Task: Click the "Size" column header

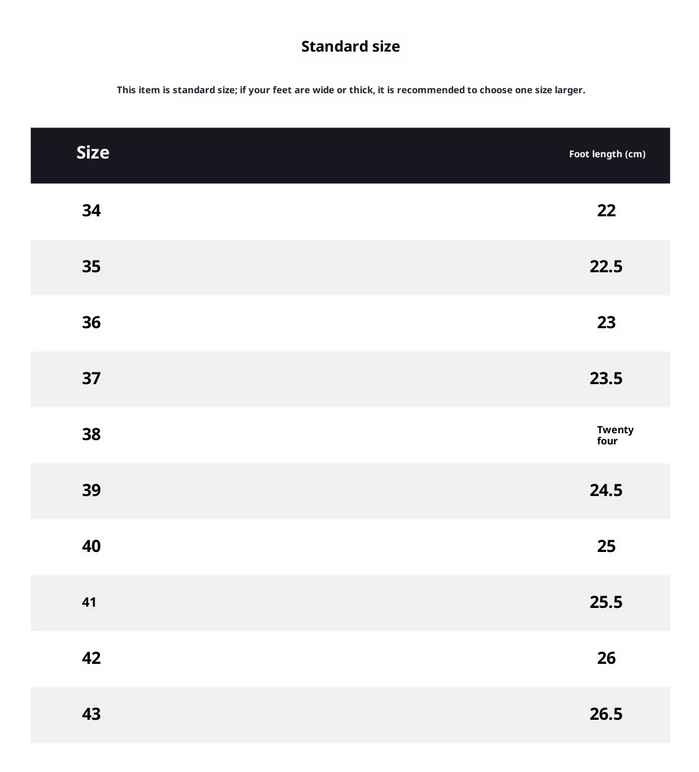Action: click(93, 153)
